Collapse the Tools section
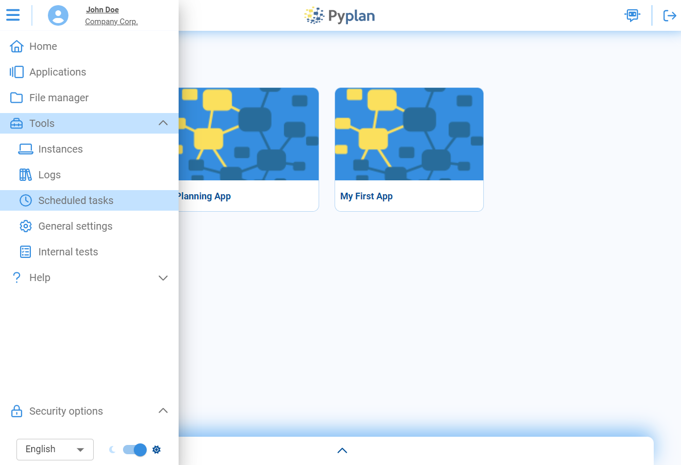681x465 pixels. [x=163, y=123]
